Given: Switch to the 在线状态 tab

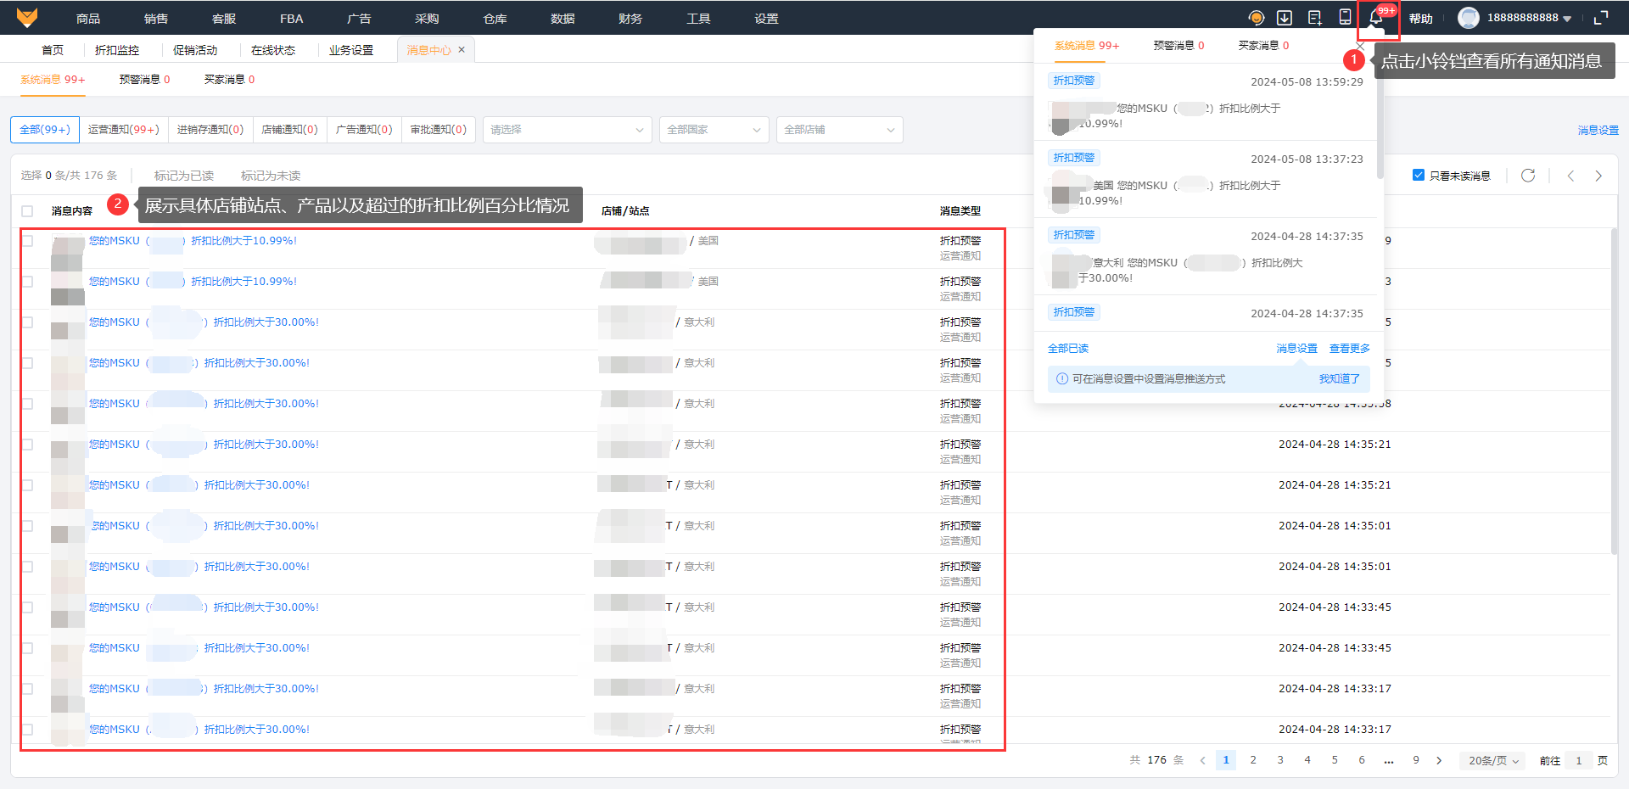Looking at the screenshot, I should coord(273,50).
